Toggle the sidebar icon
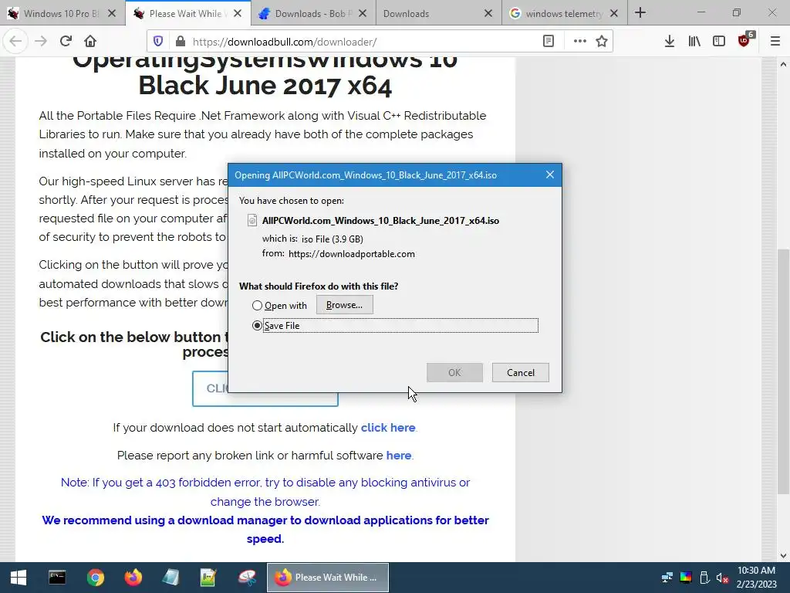Screen dimensions: 790x593 [x=719, y=42]
